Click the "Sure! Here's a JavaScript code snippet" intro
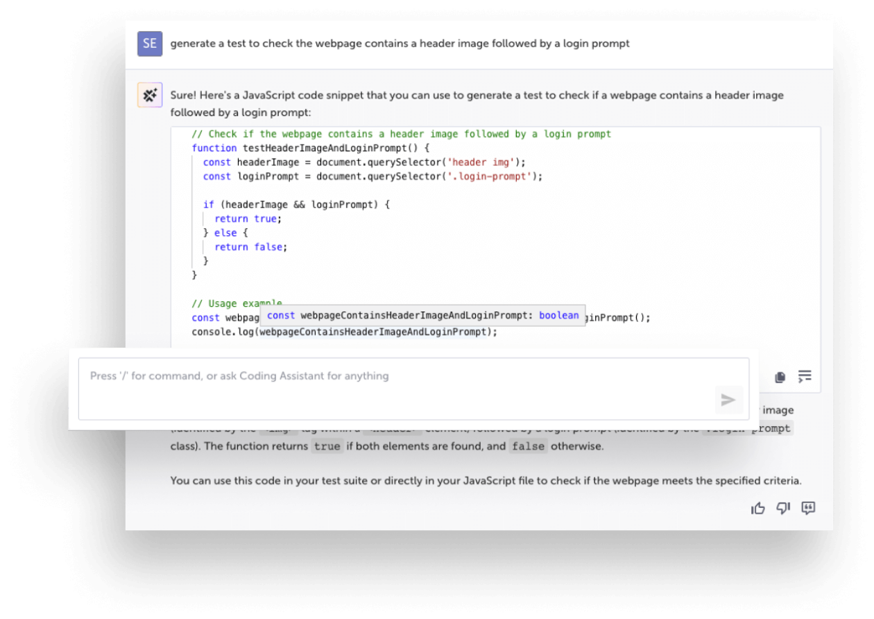874x619 pixels. [477, 103]
